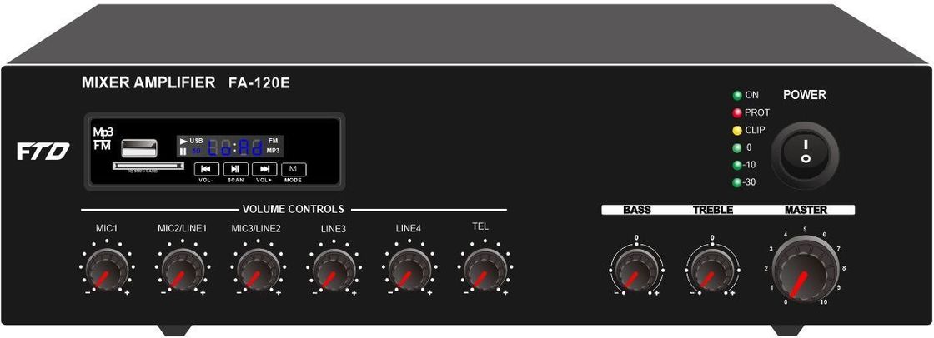The height and width of the screenshot is (338, 934).
Task: Click the MIC3/LINE2 volume knob
Action: click(x=259, y=270)
